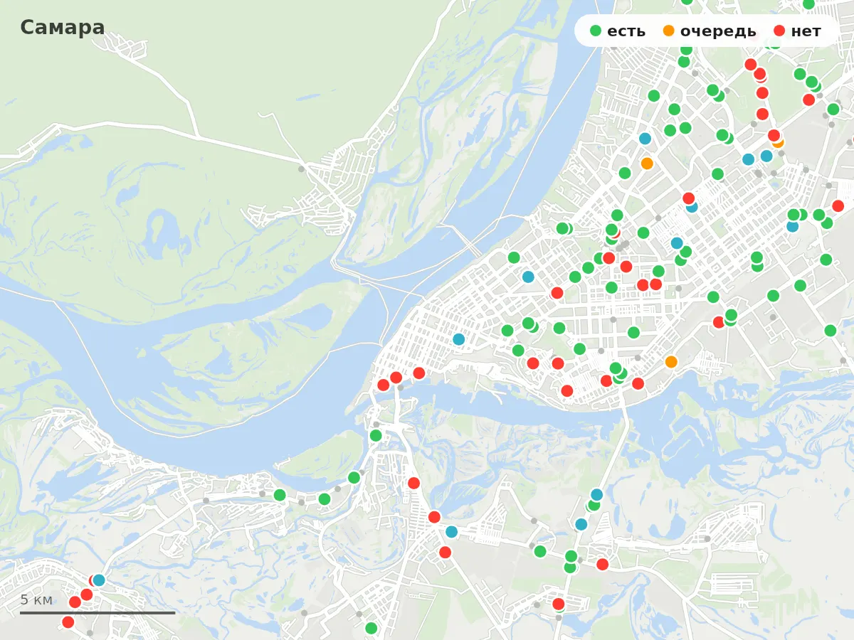Image resolution: width=854 pixels, height=640 pixels.
Task: Toggle the red "нет" legend dot
Action: (779, 31)
